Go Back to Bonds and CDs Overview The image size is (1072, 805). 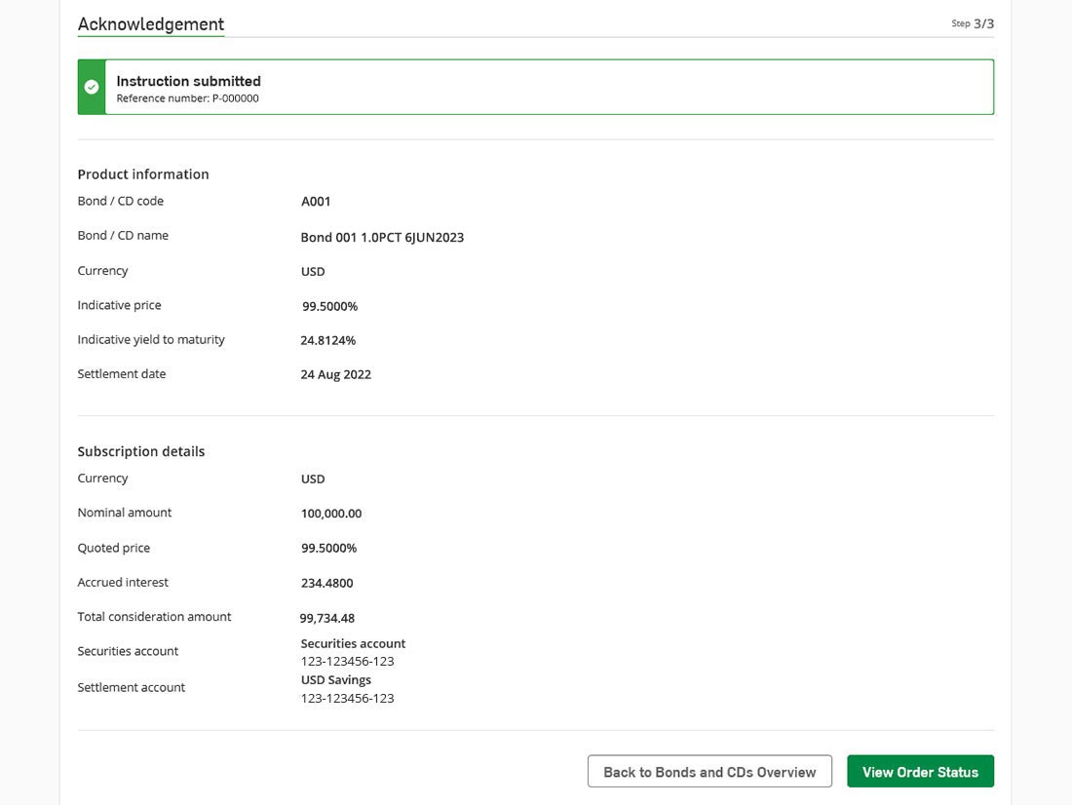709,772
